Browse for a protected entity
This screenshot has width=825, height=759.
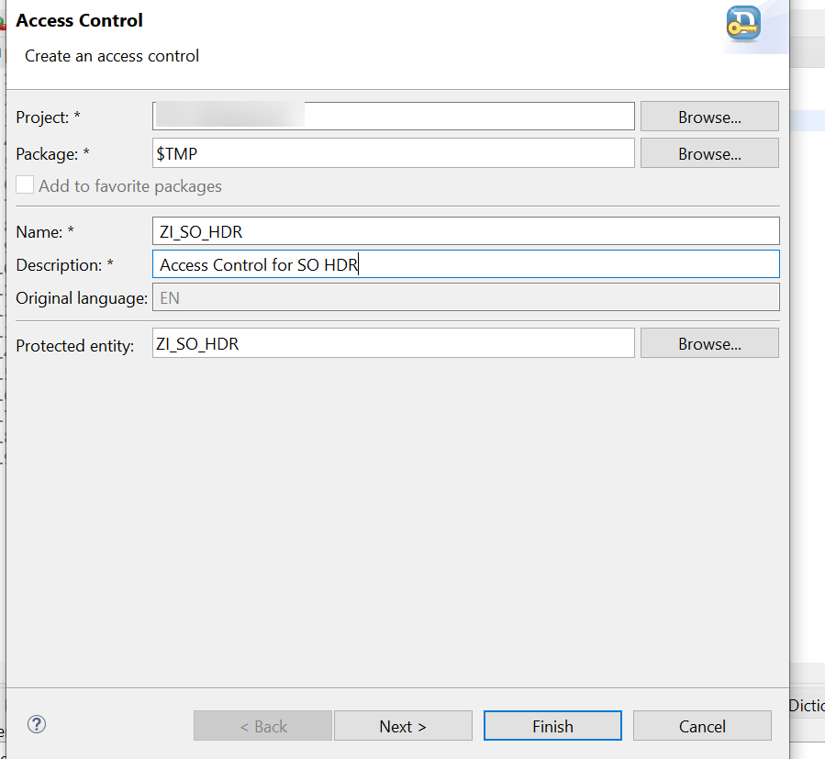709,343
